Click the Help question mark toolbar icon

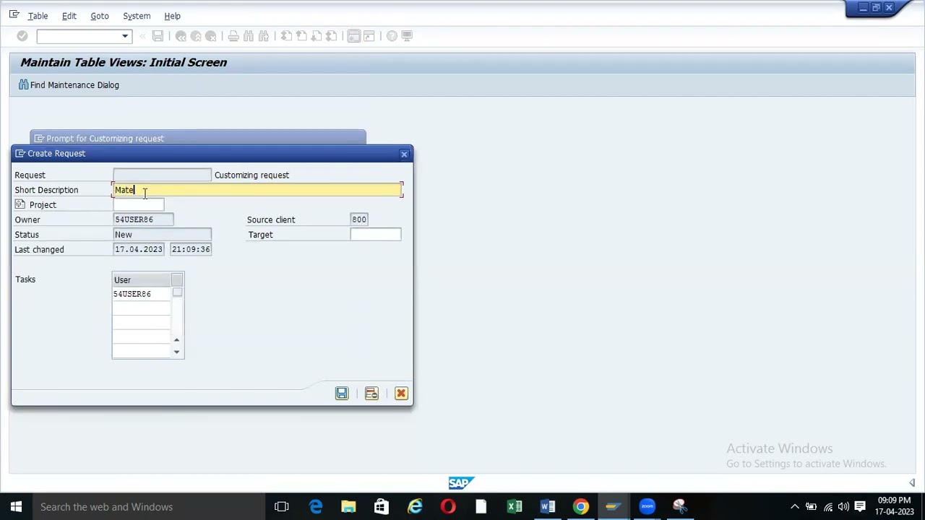(392, 36)
